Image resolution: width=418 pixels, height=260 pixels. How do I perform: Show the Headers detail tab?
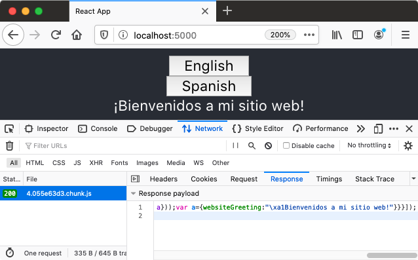click(164, 179)
